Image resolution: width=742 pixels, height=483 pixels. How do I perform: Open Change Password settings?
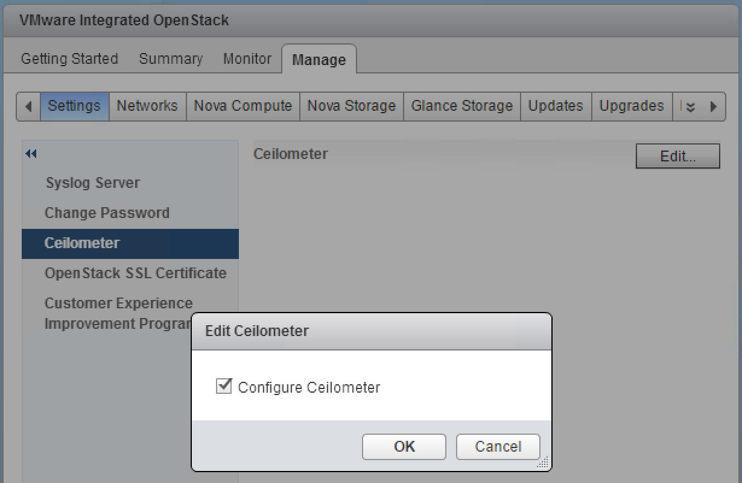(107, 213)
